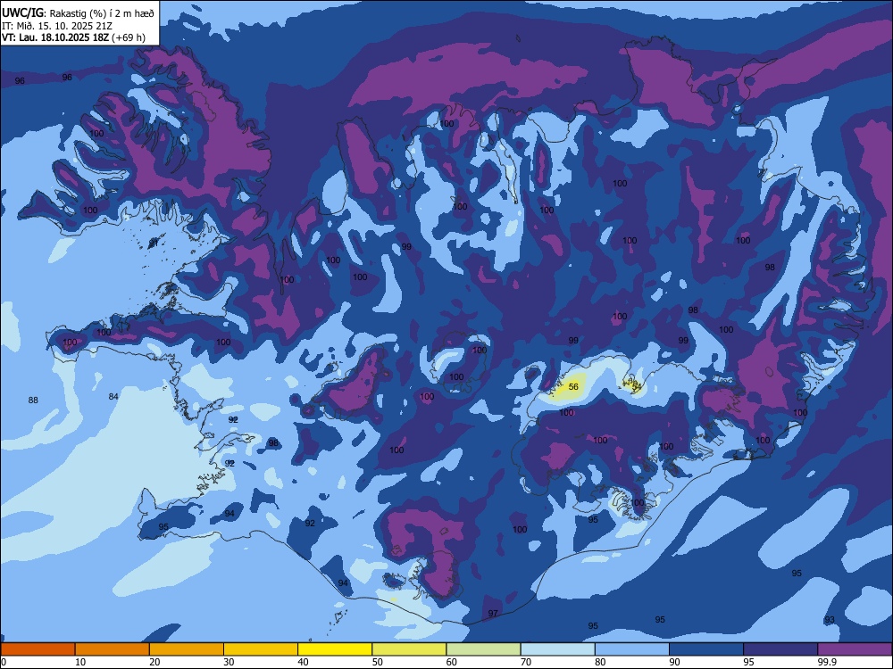Click the '30' legend tick label
This screenshot has height=669, width=893.
click(229, 662)
